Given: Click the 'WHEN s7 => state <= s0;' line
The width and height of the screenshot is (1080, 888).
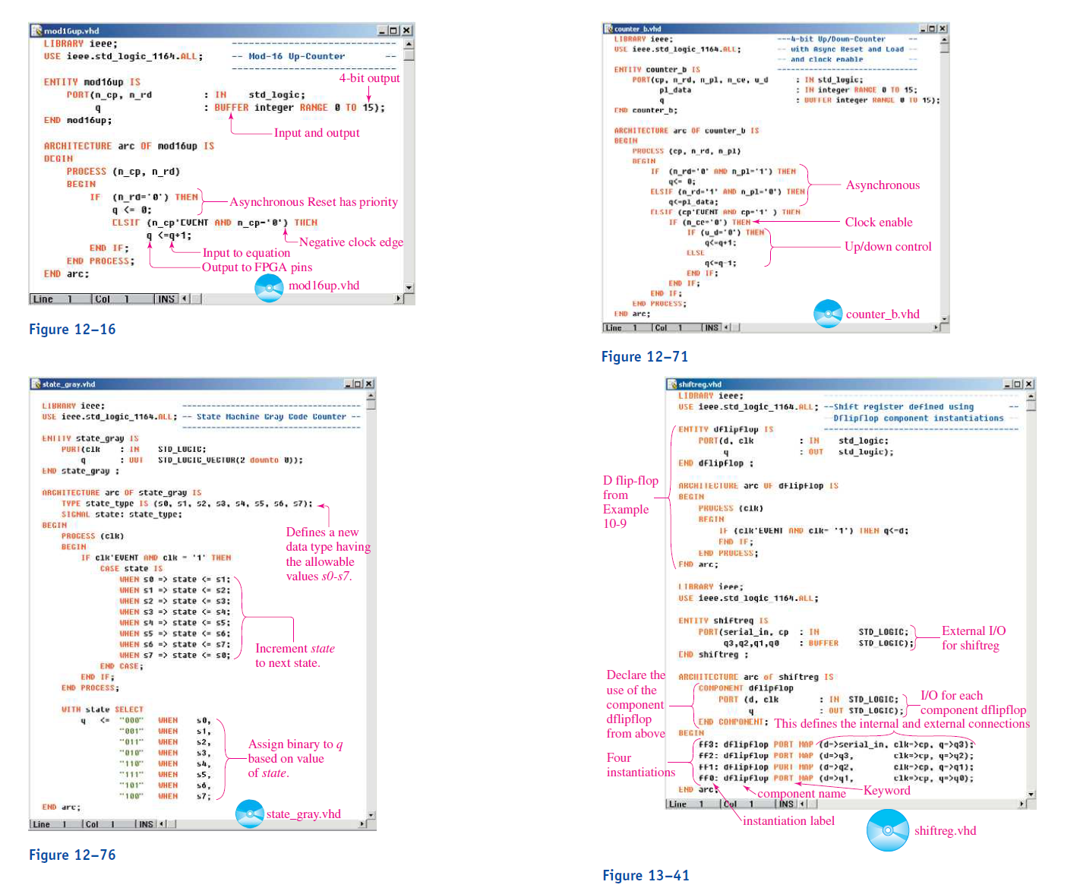Looking at the screenshot, I should click(x=175, y=655).
